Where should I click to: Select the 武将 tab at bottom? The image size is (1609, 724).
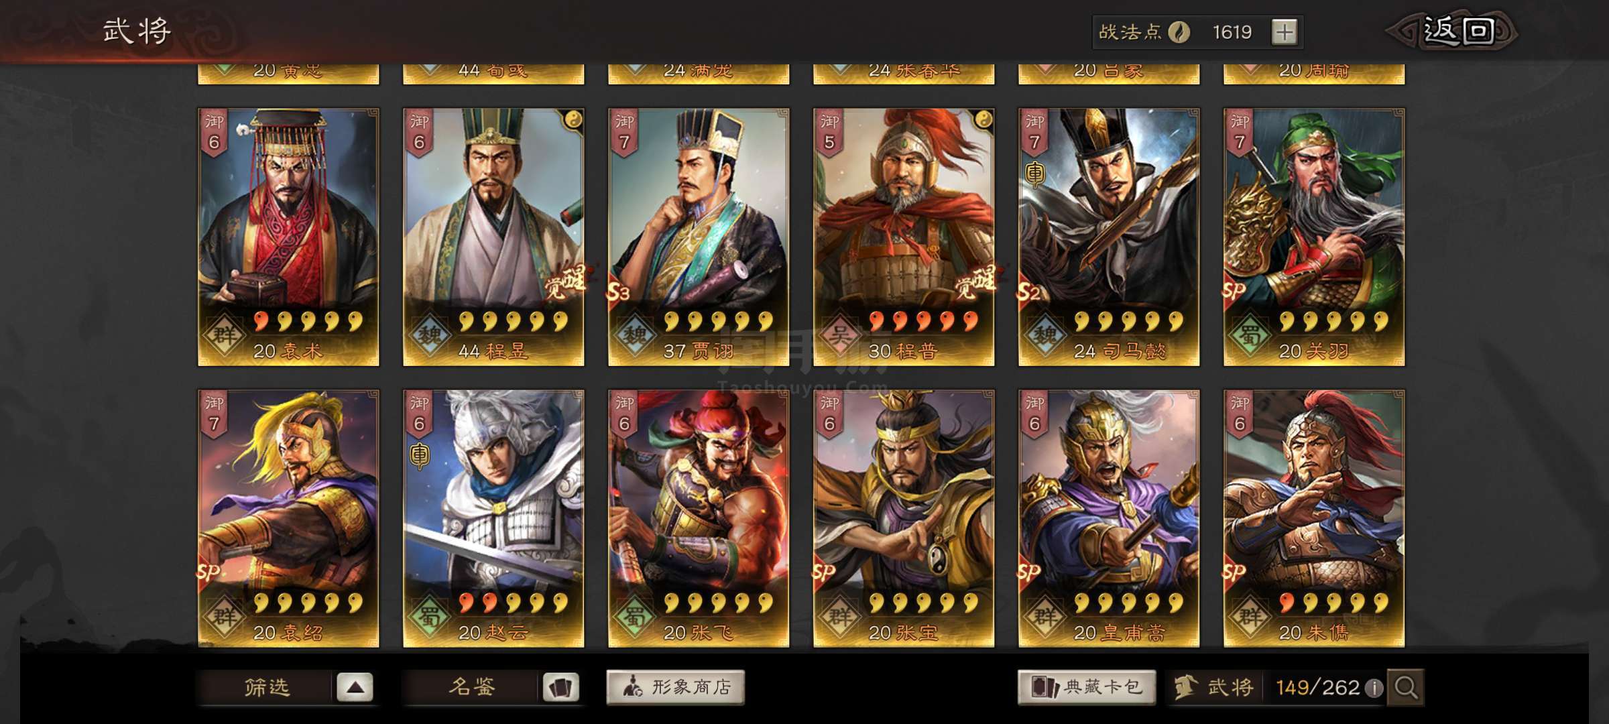click(1215, 687)
